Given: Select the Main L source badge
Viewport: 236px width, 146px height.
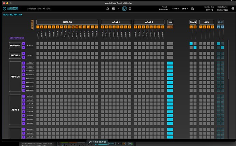Looking at the screenshot, I should (191, 27).
